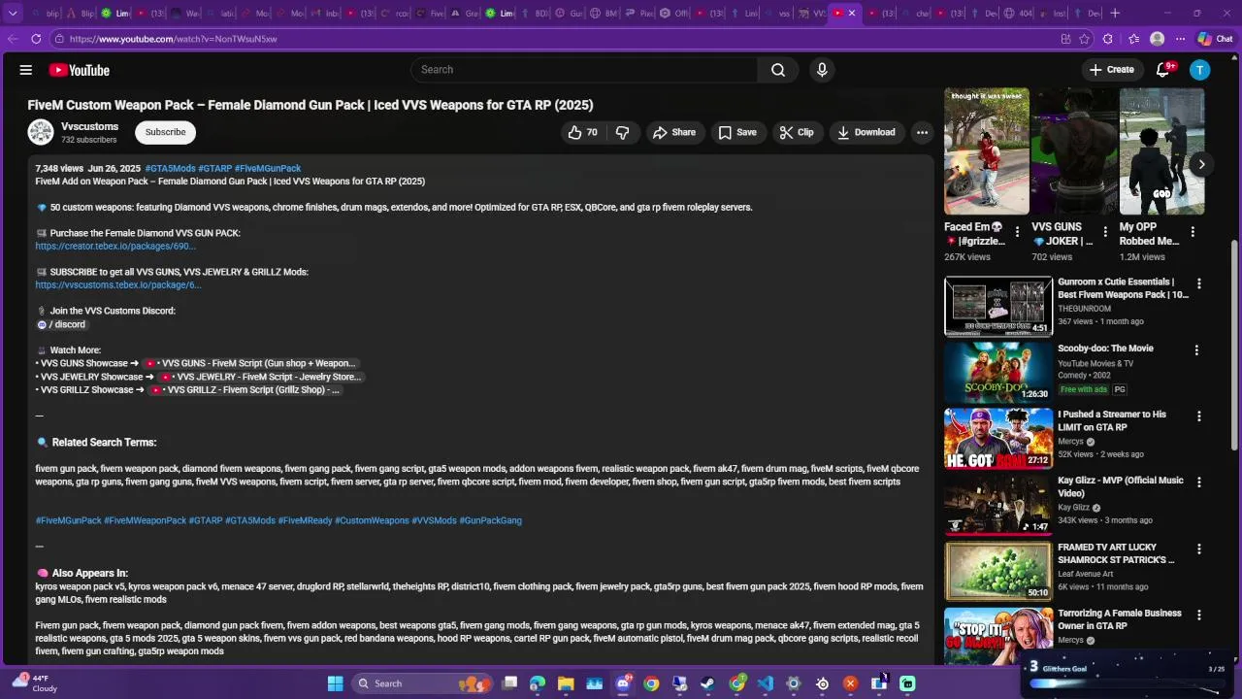
Task: Open Steam from the taskbar
Action: click(708, 683)
